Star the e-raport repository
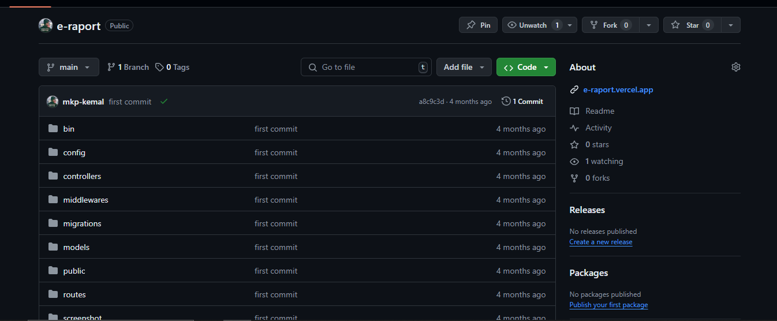Viewport: 777px width, 321px height. [692, 25]
